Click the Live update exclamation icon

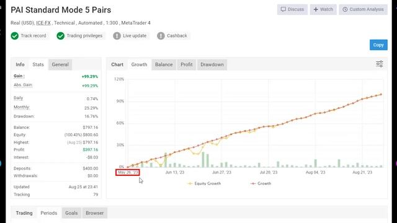tap(117, 36)
